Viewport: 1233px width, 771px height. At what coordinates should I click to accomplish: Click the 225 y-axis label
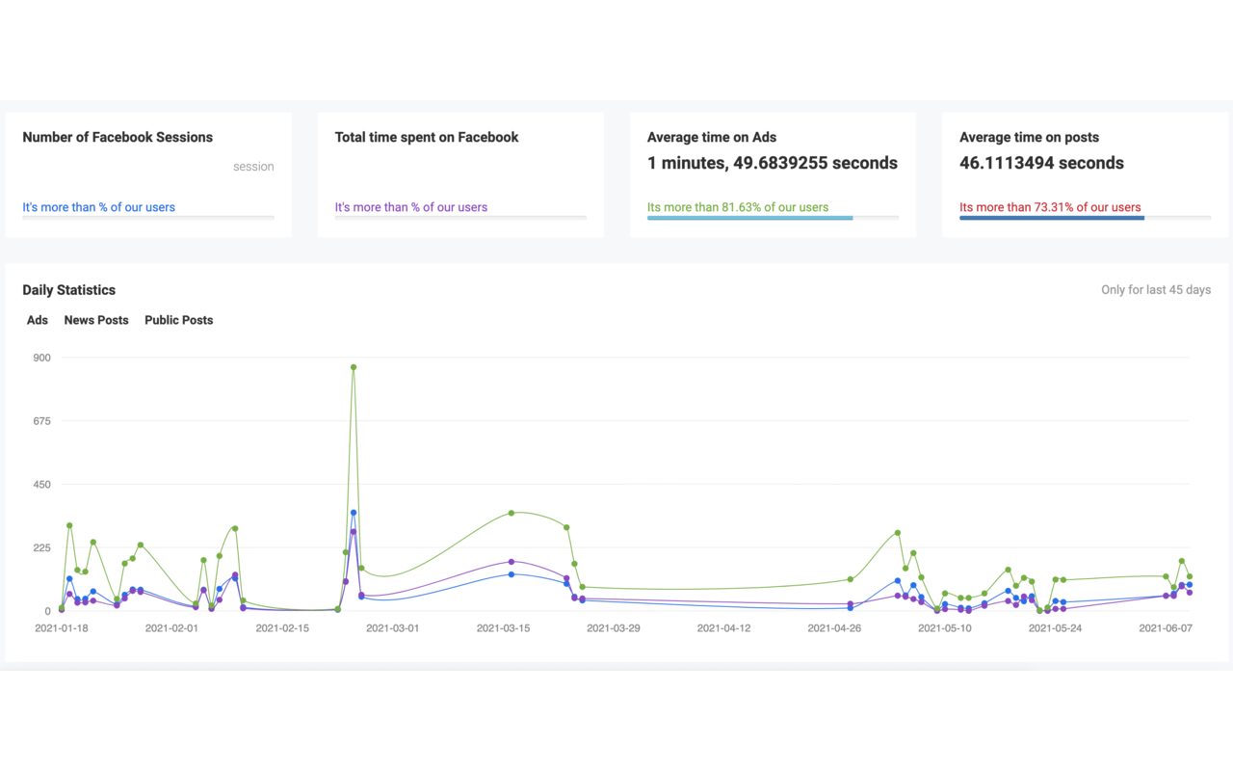click(x=42, y=548)
